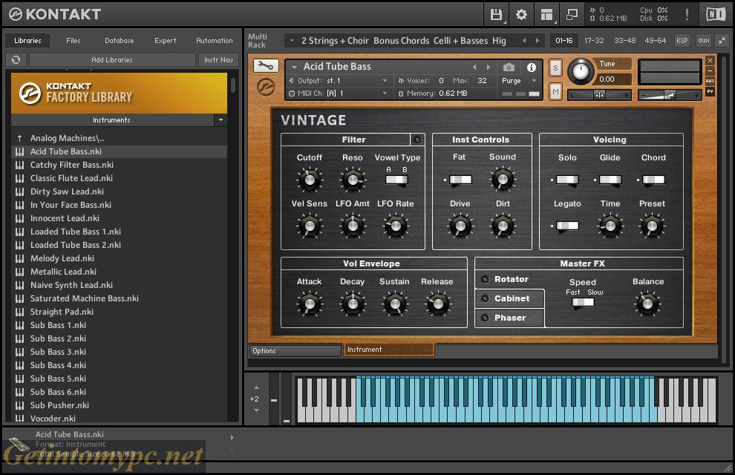Click the Cutoff knob

click(310, 180)
